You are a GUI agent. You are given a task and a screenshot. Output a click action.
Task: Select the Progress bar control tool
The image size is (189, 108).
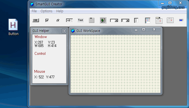[181, 20]
